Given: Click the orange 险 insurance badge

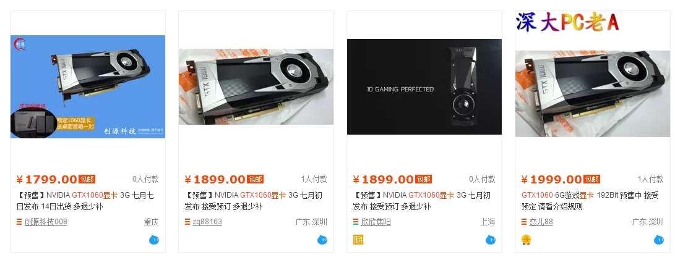Looking at the screenshot, I should pyautogui.click(x=358, y=240).
